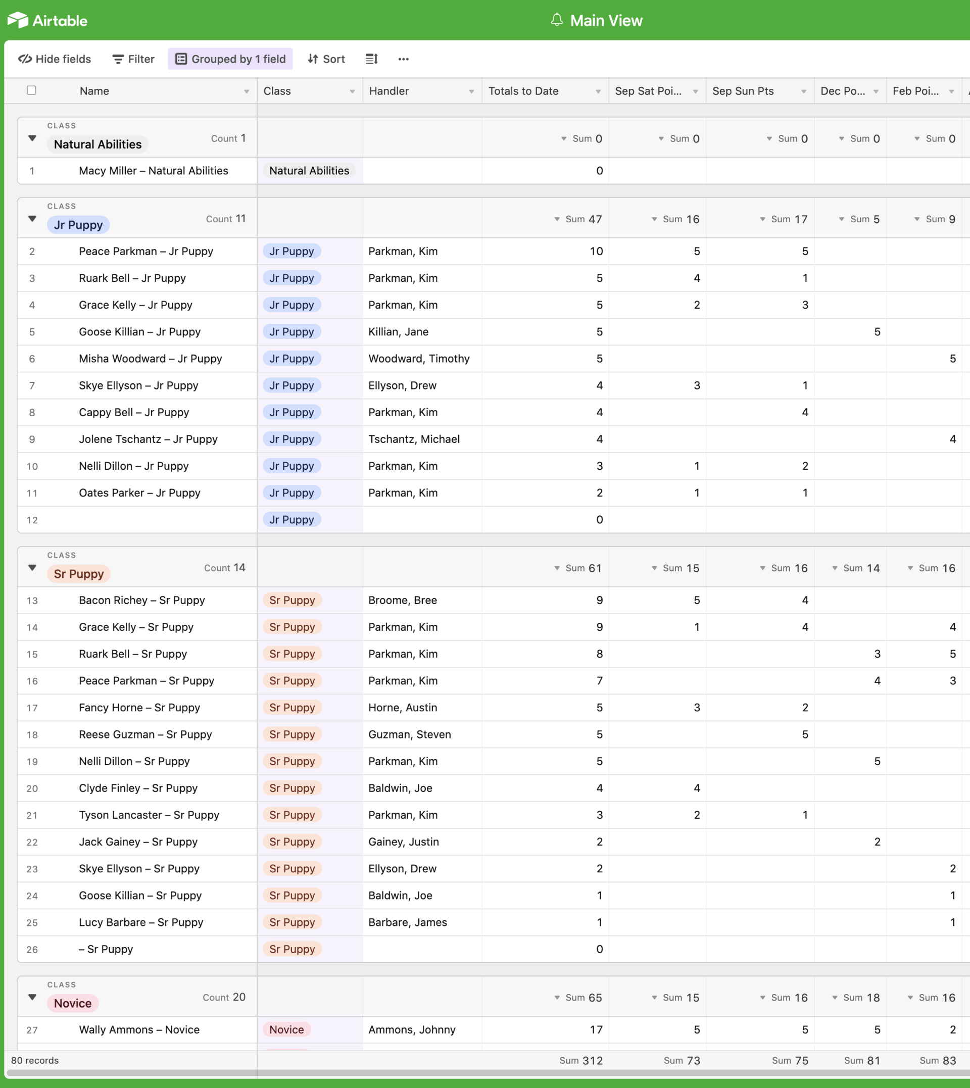The height and width of the screenshot is (1088, 970).
Task: Open the Handler column dropdown arrow
Action: tap(471, 91)
